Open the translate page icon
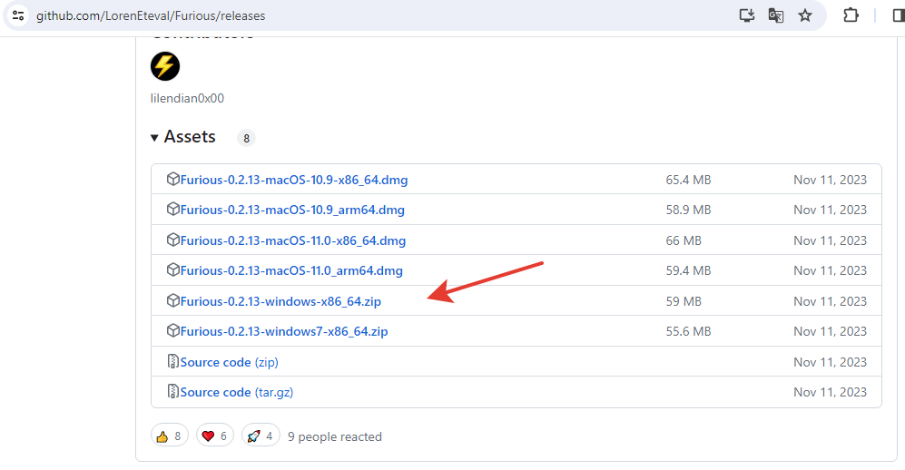Image resolution: width=905 pixels, height=470 pixels. coord(776,15)
